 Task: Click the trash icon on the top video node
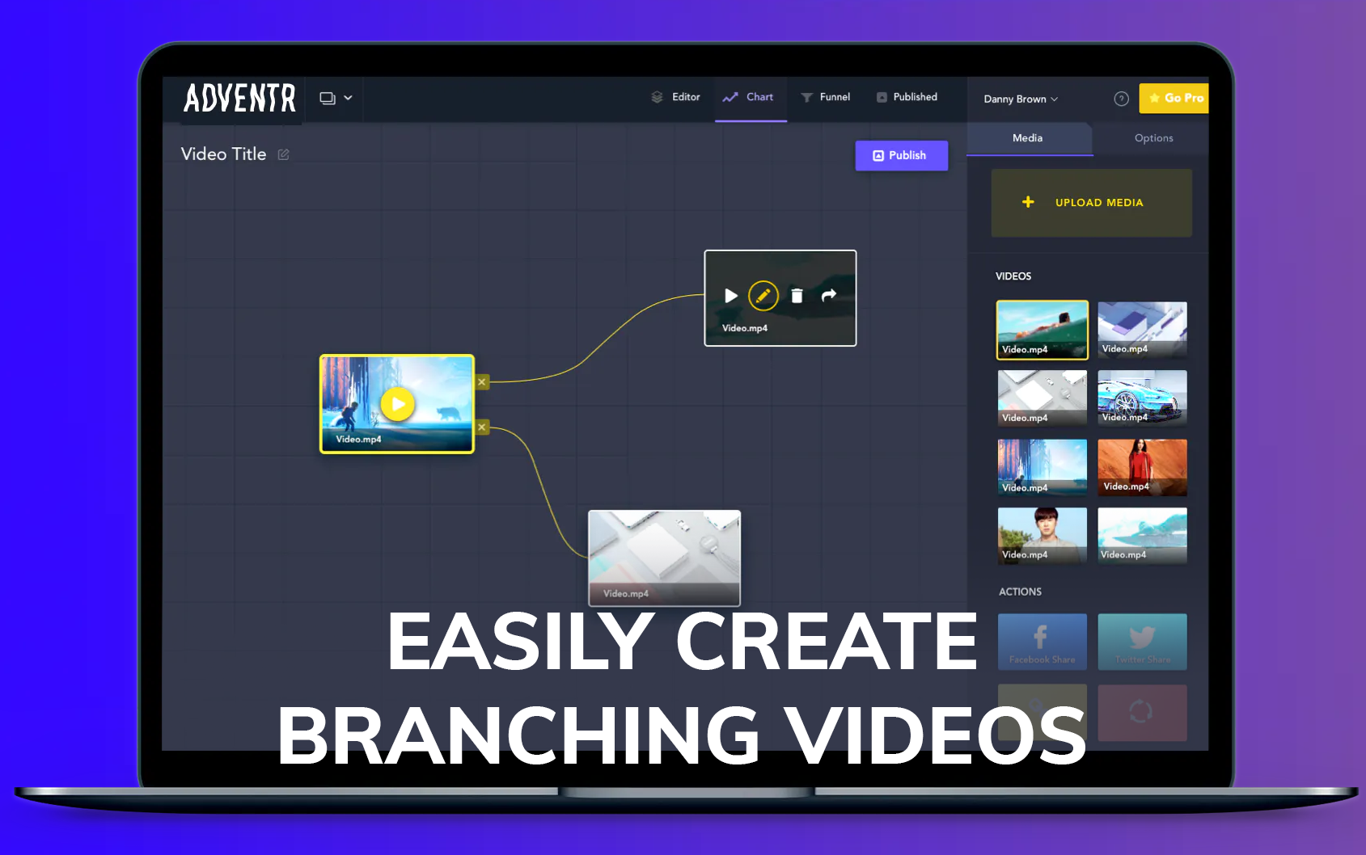(x=796, y=296)
